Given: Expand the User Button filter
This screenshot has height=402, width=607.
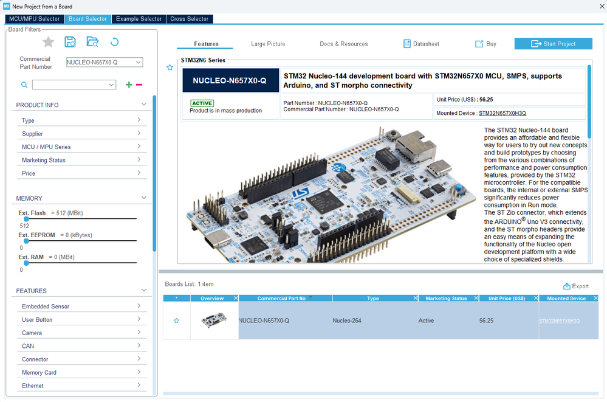Looking at the screenshot, I should point(139,319).
